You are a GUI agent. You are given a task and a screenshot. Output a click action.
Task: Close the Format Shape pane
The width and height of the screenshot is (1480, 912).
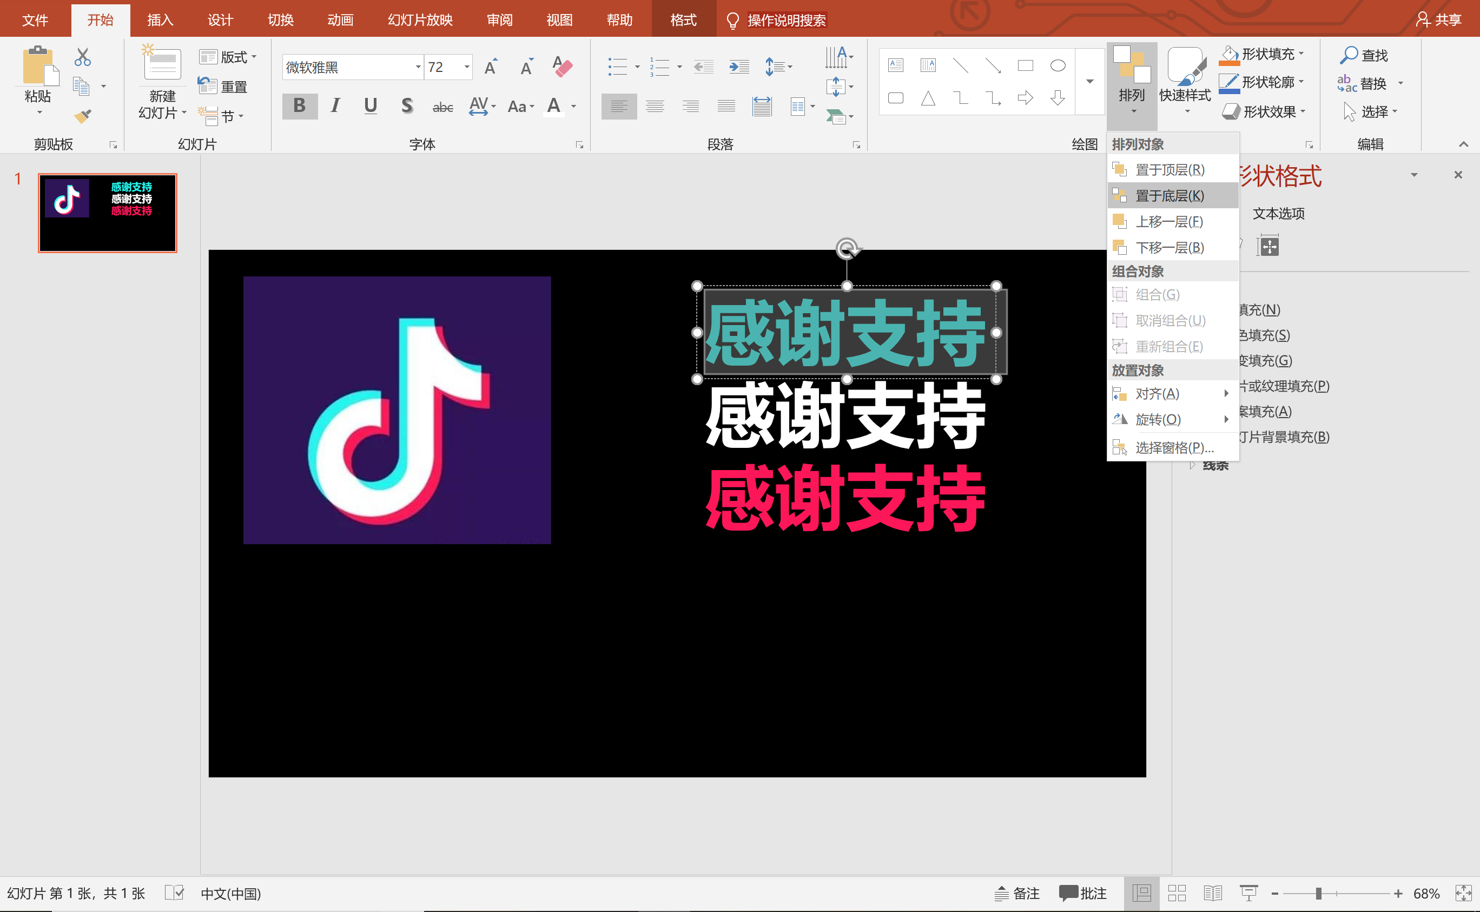1458,175
